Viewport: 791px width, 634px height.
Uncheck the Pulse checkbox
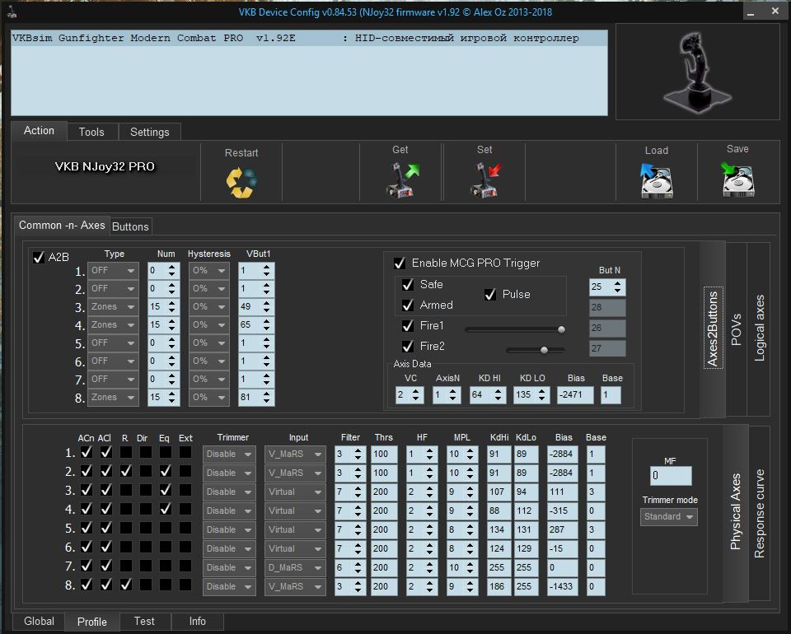490,295
